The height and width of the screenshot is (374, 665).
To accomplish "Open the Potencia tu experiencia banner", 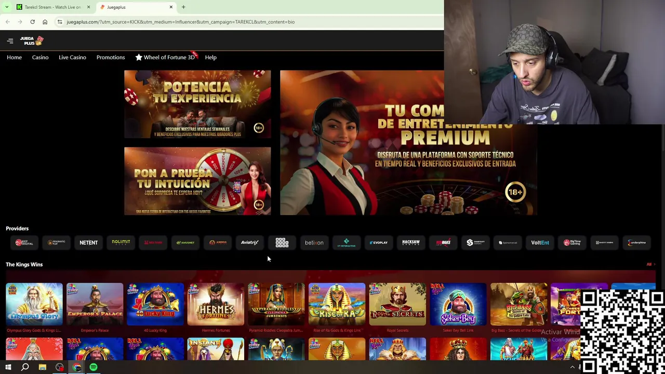I will point(197,104).
